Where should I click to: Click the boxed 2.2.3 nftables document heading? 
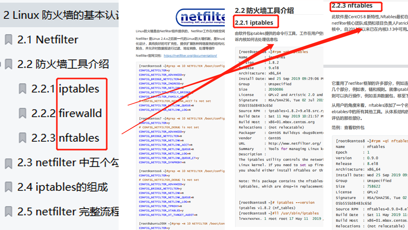352,6
